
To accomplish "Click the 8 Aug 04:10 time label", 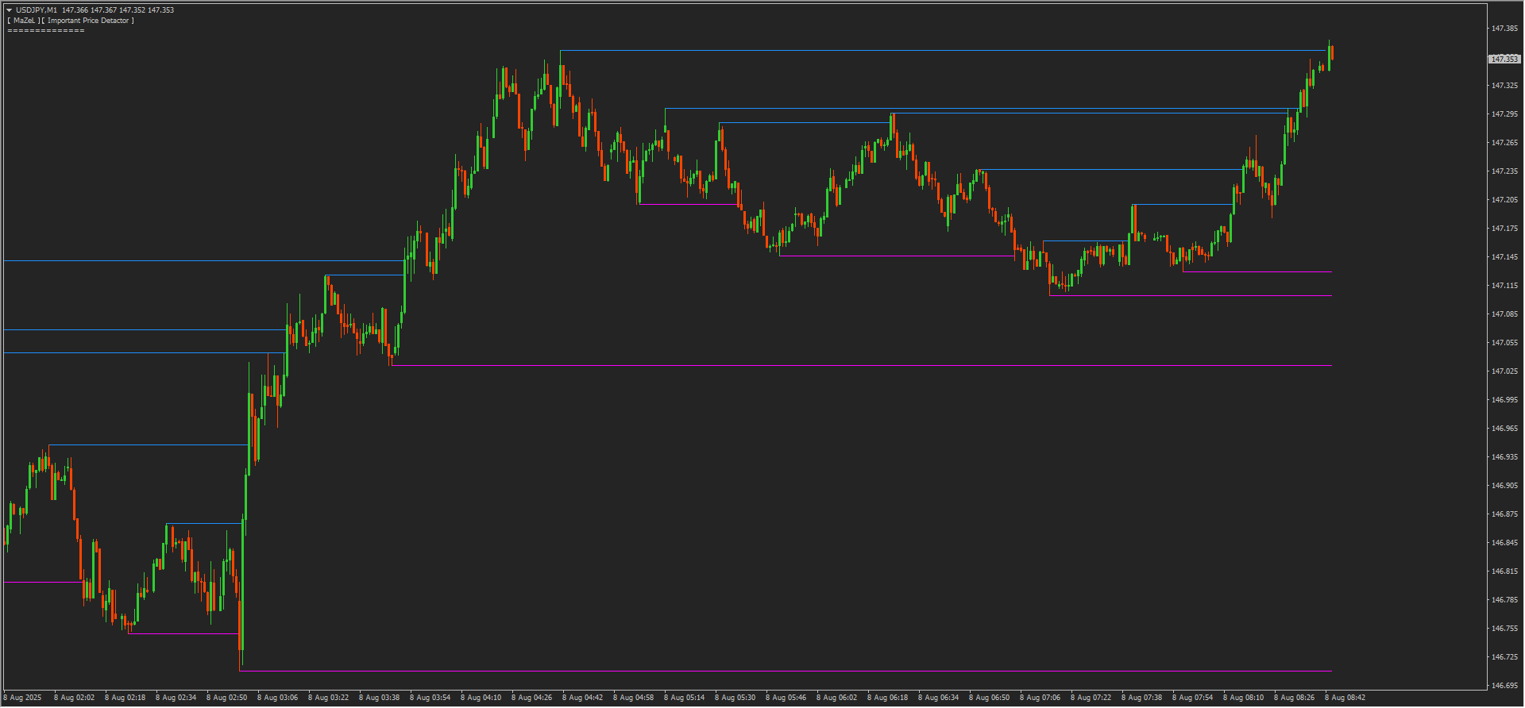I will pos(481,698).
